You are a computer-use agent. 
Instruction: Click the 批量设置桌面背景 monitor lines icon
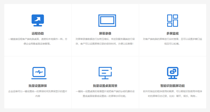click(x=105, y=73)
